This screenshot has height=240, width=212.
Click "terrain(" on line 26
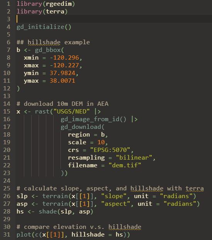coord(57,196)
